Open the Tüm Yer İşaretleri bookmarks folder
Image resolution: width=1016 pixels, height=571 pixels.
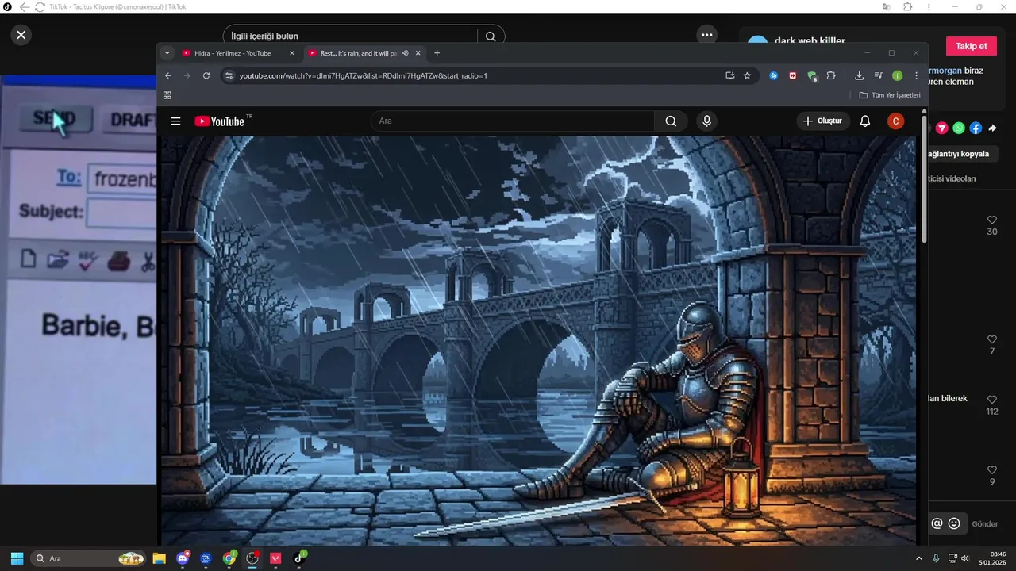pos(890,95)
